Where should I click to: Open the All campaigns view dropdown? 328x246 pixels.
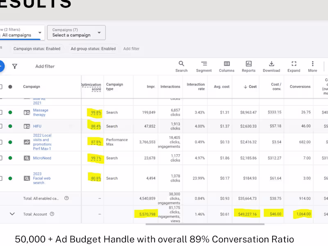[22, 33]
